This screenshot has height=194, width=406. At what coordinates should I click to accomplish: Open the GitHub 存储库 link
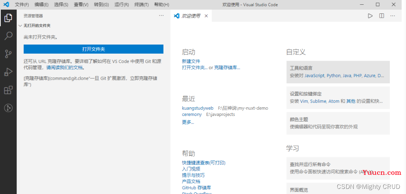(x=197, y=188)
